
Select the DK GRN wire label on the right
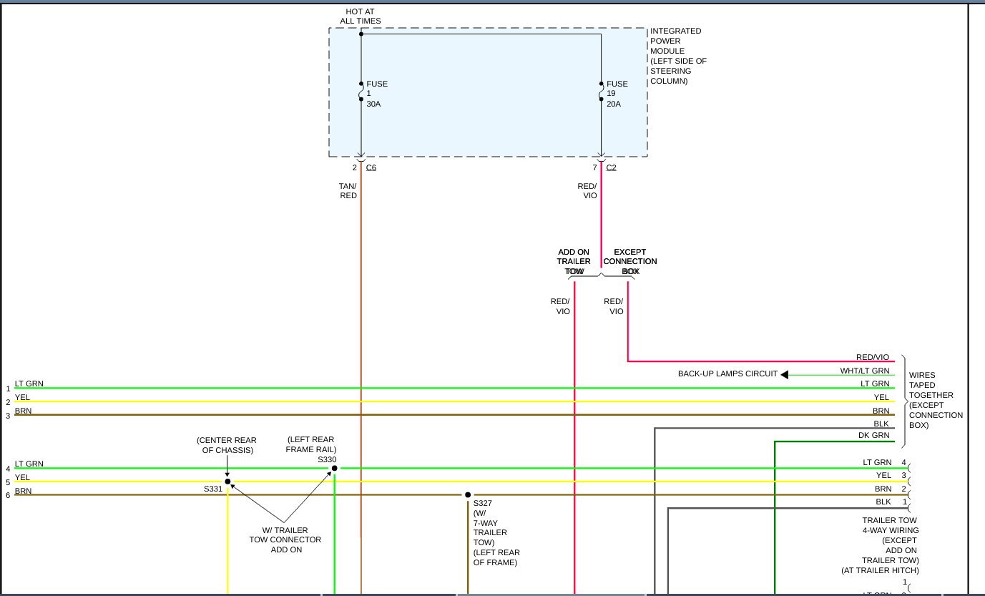[874, 435]
